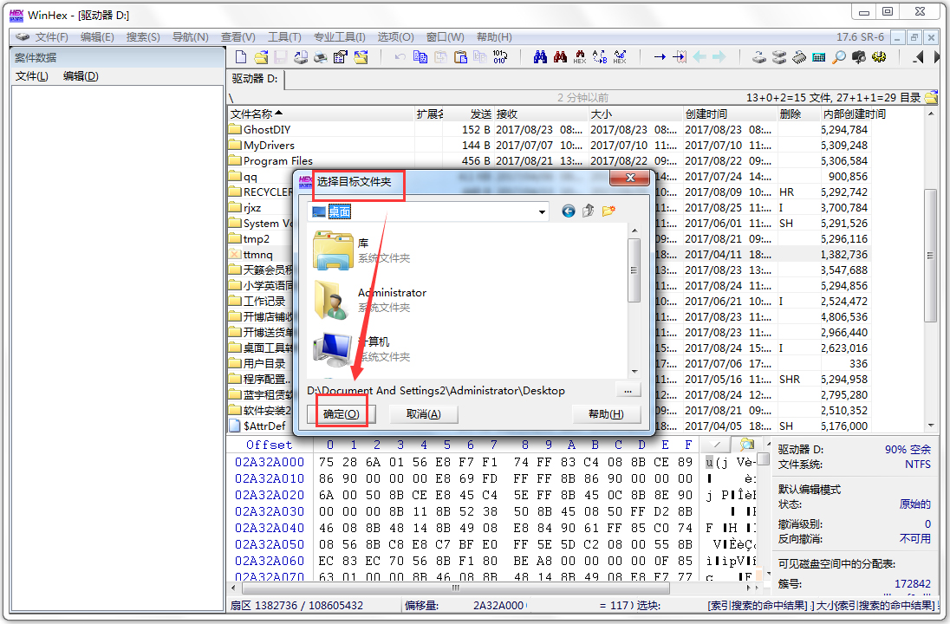950x624 pixels.
Task: Click the Undo toolbar icon
Action: click(400, 57)
